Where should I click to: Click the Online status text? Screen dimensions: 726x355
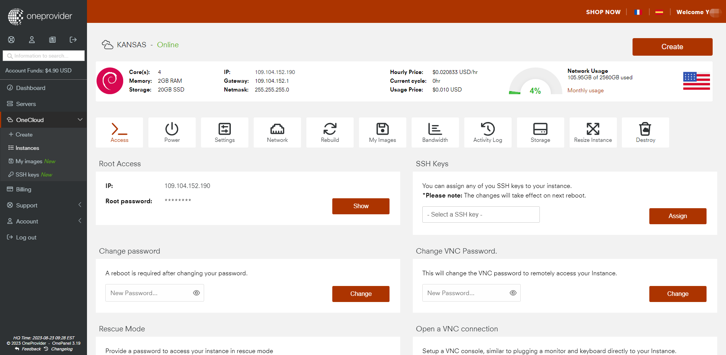pos(168,45)
